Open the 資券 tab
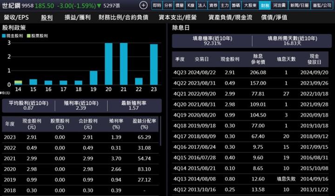335x196 pixels. click(213, 5)
